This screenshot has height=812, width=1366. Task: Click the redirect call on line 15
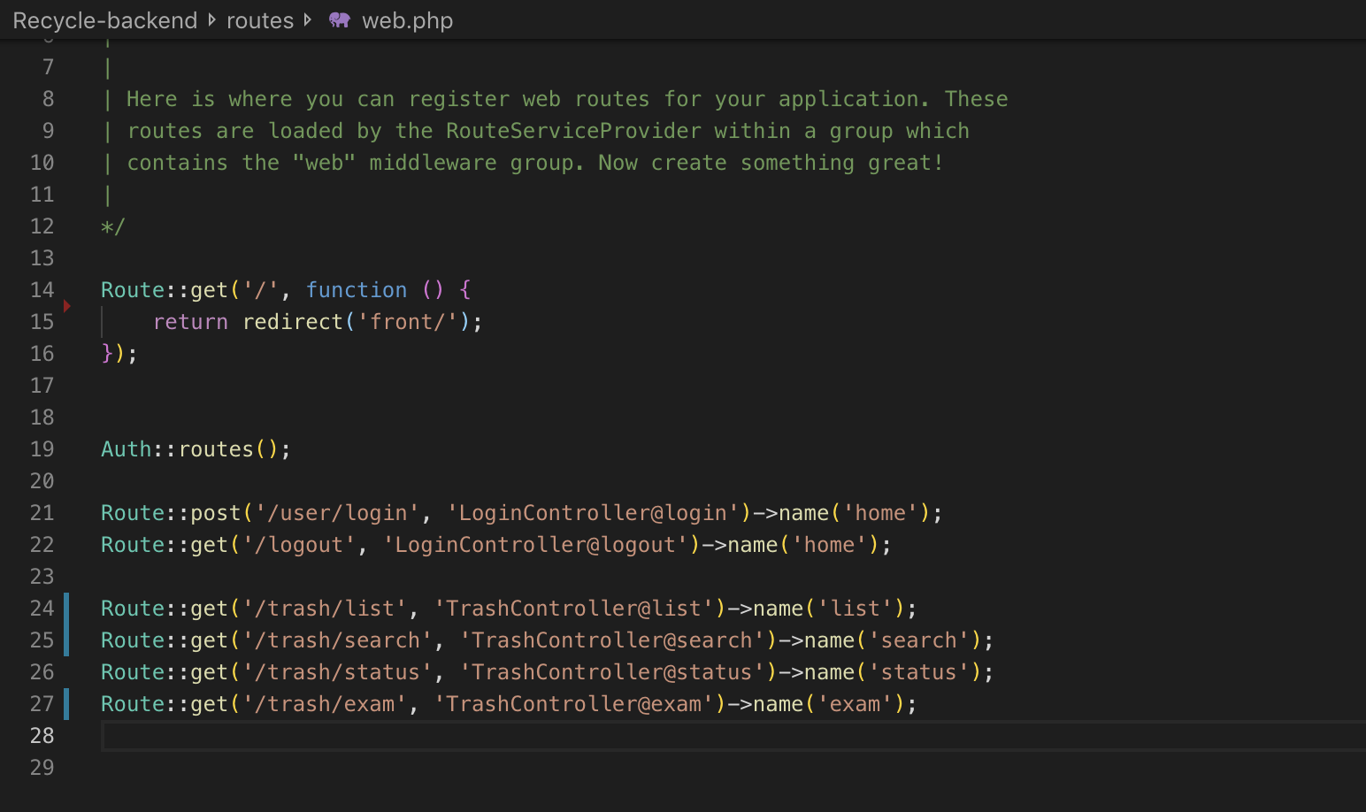coord(292,322)
